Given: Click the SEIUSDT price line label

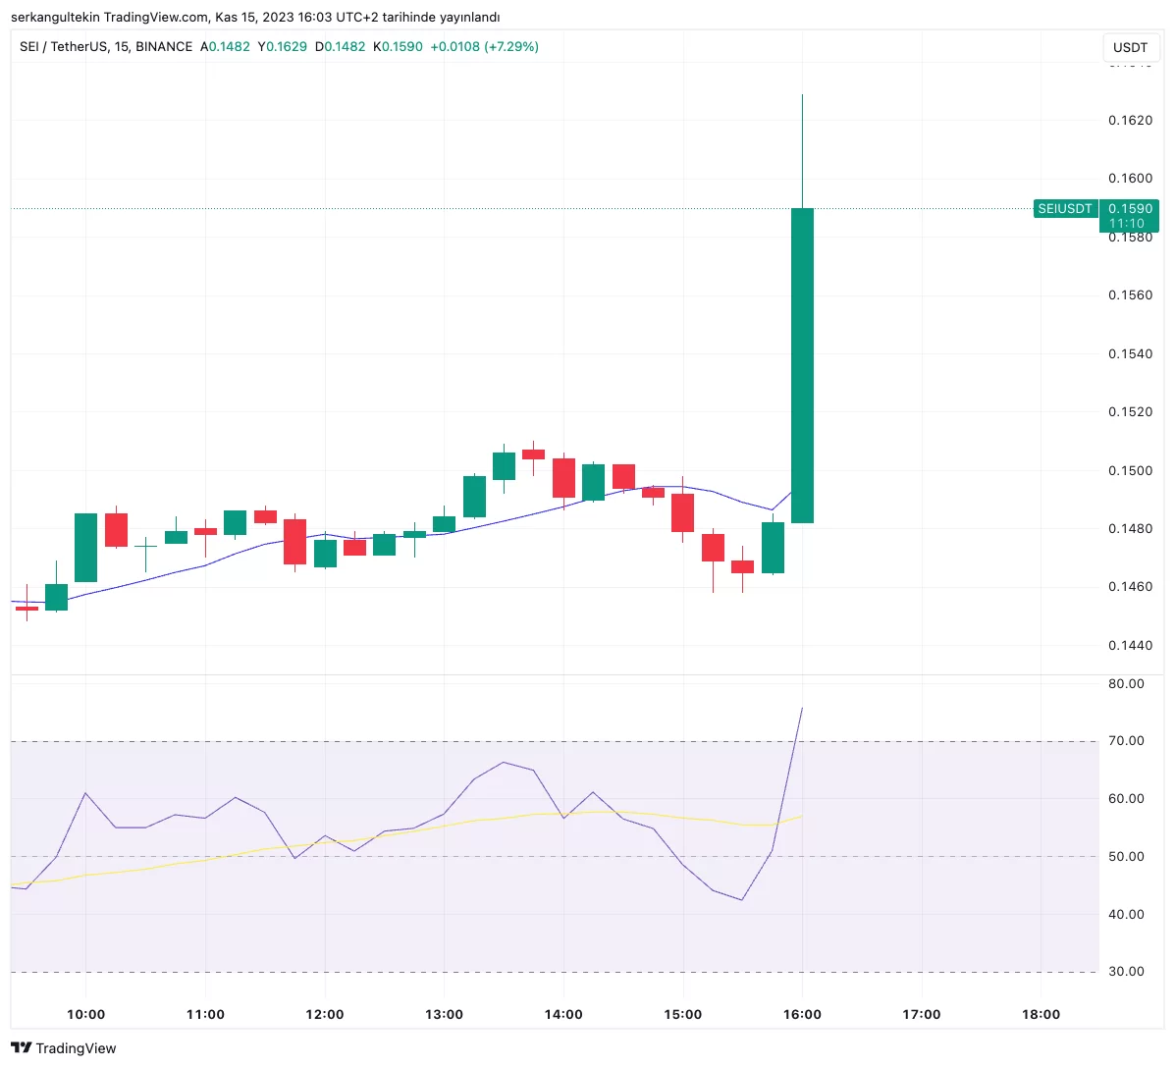Looking at the screenshot, I should (1065, 209).
